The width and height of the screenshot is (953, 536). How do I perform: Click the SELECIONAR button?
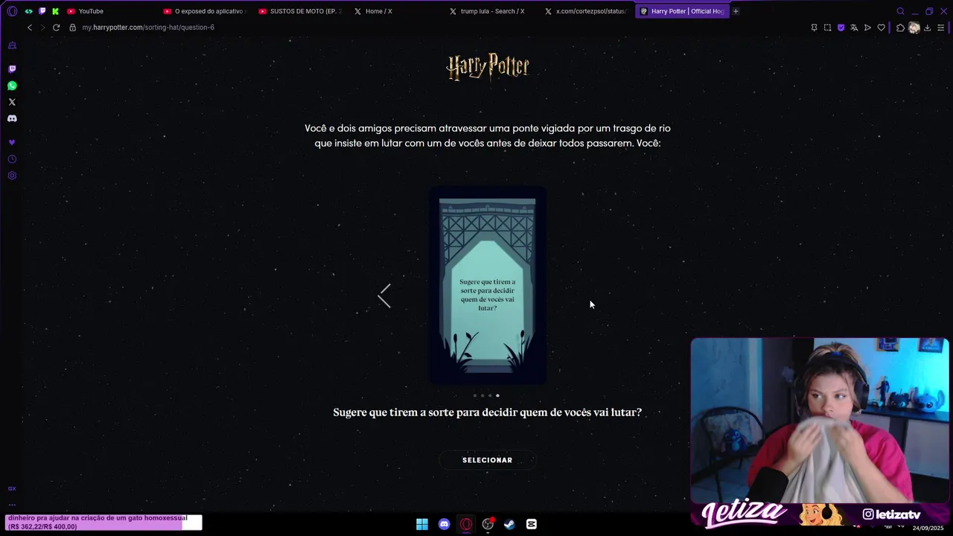(487, 460)
